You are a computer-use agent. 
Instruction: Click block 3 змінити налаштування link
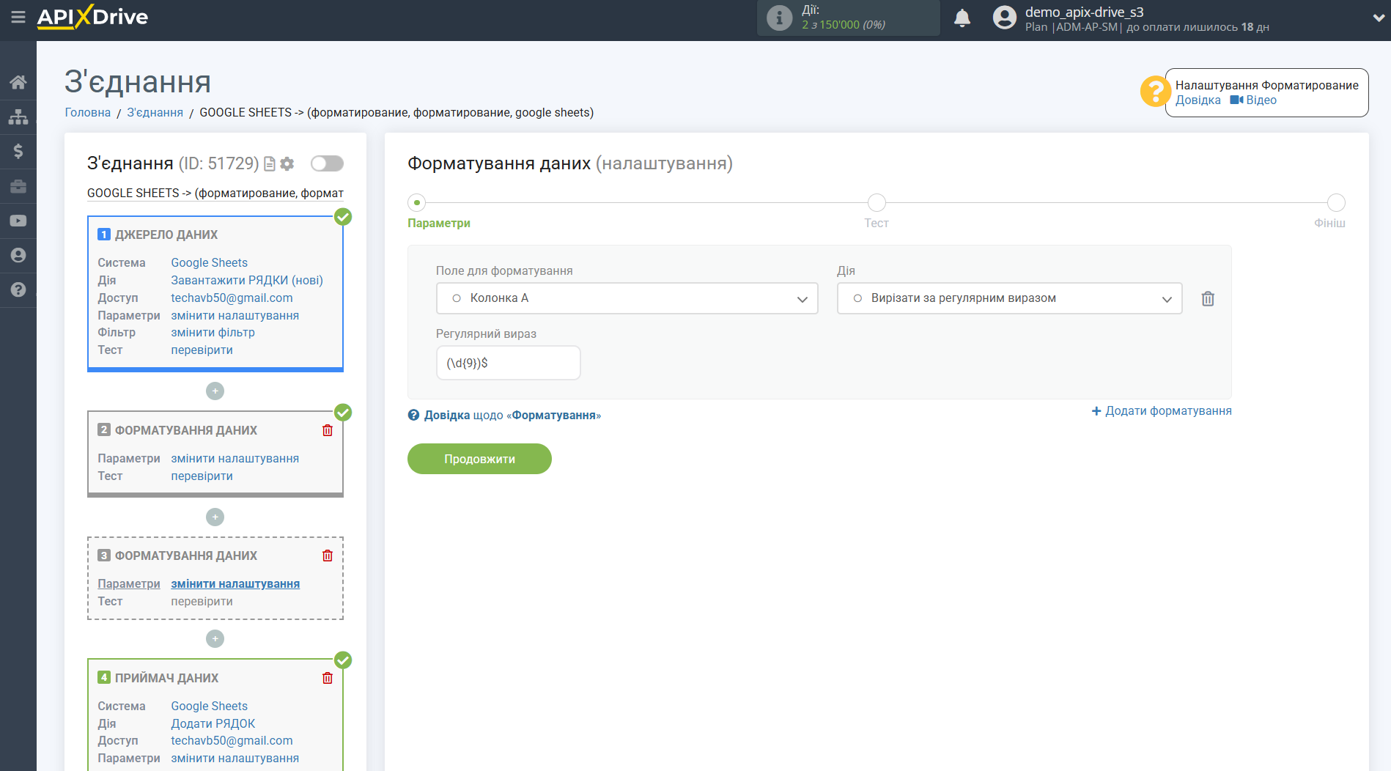[x=235, y=583]
